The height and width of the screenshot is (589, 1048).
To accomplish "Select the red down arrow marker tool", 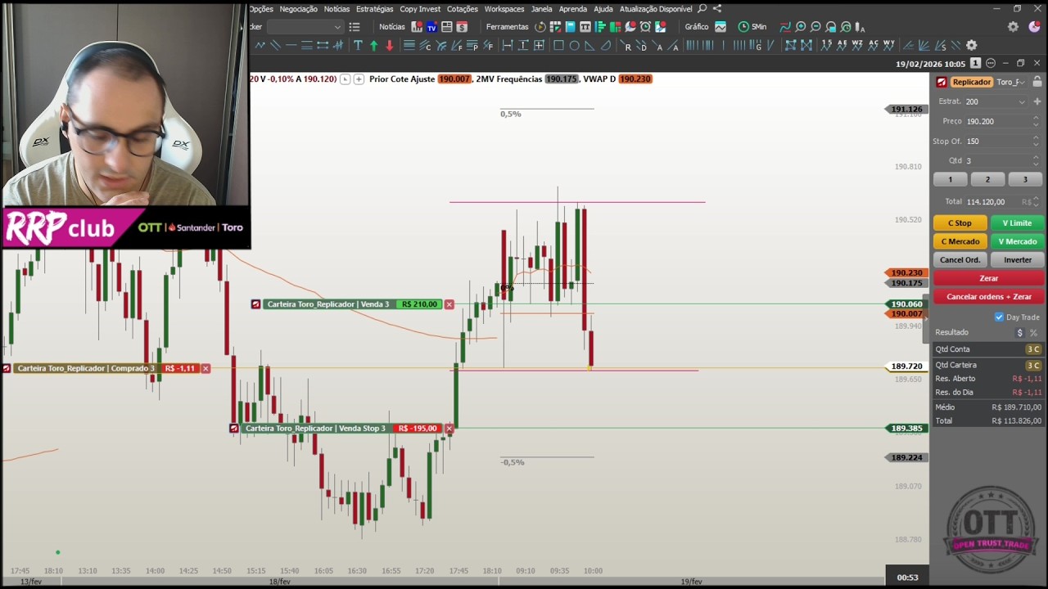I will coord(389,46).
